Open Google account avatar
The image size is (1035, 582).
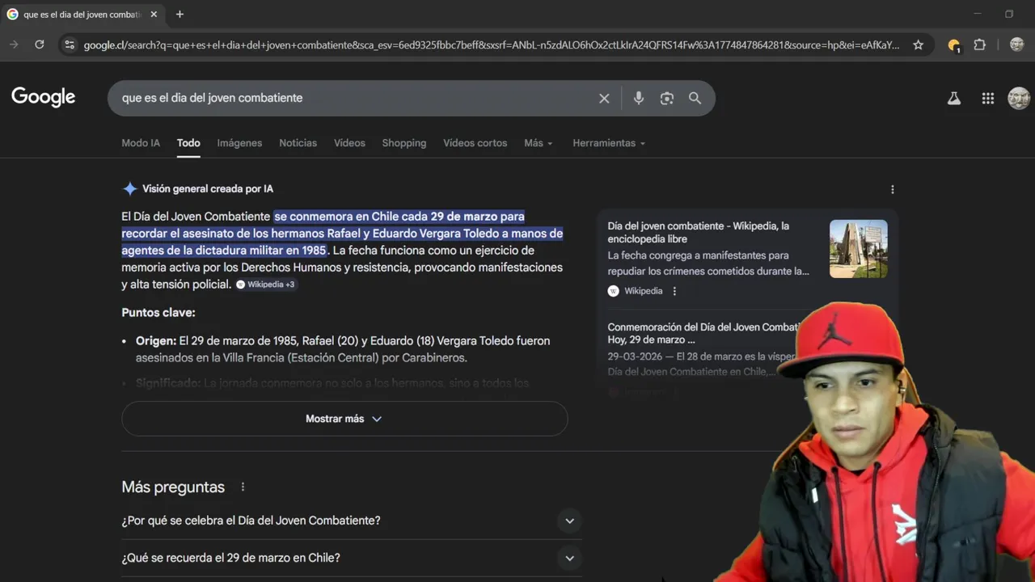coord(1019,98)
